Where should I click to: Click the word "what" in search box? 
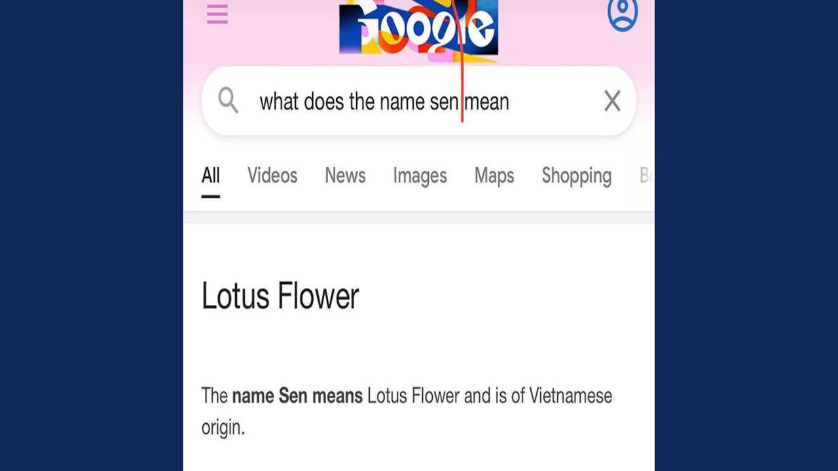click(279, 102)
